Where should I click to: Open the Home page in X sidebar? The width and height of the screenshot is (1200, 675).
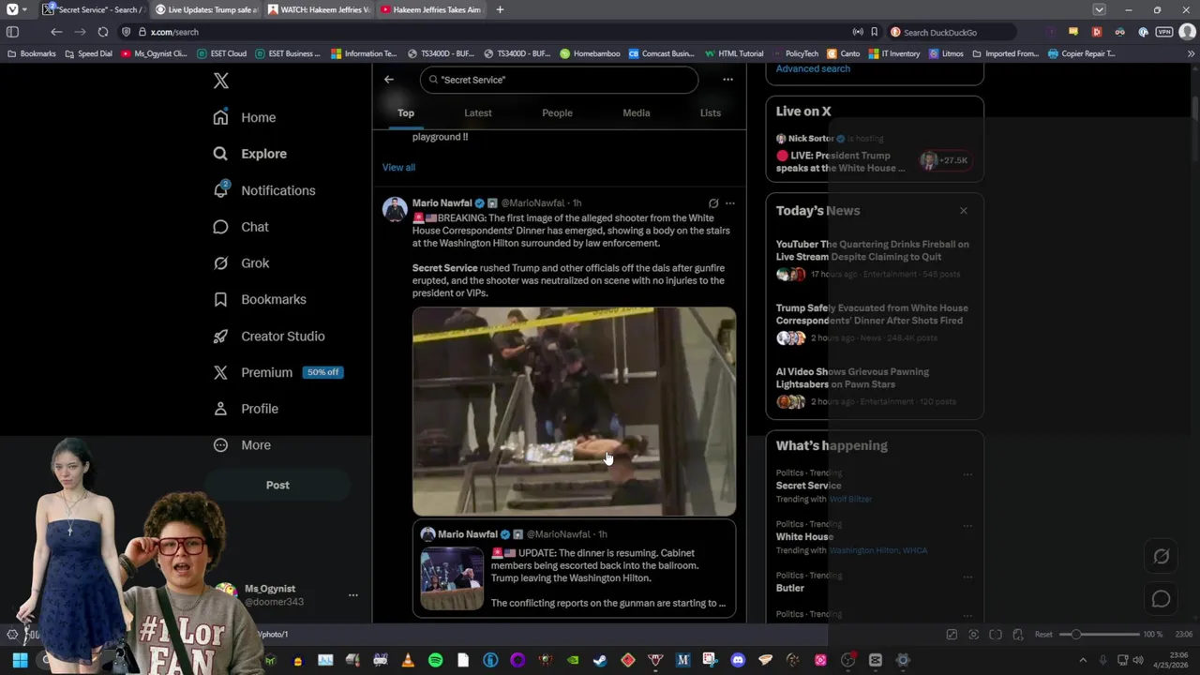pos(244,117)
